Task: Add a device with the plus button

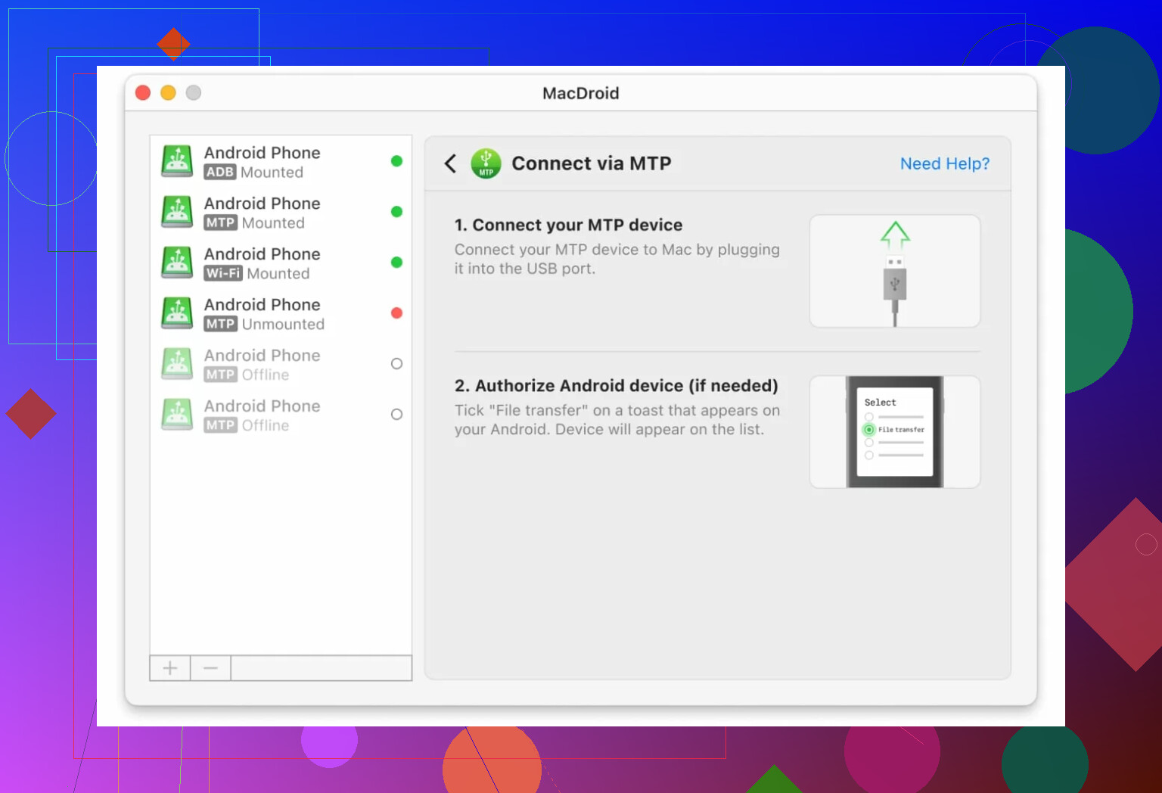Action: click(x=170, y=668)
